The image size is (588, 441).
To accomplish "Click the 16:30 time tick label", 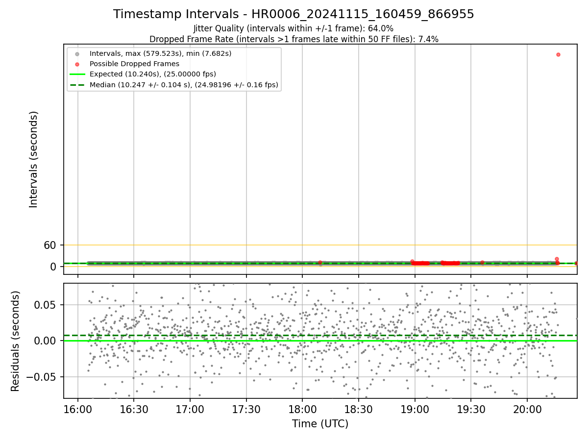I will 134,409.
